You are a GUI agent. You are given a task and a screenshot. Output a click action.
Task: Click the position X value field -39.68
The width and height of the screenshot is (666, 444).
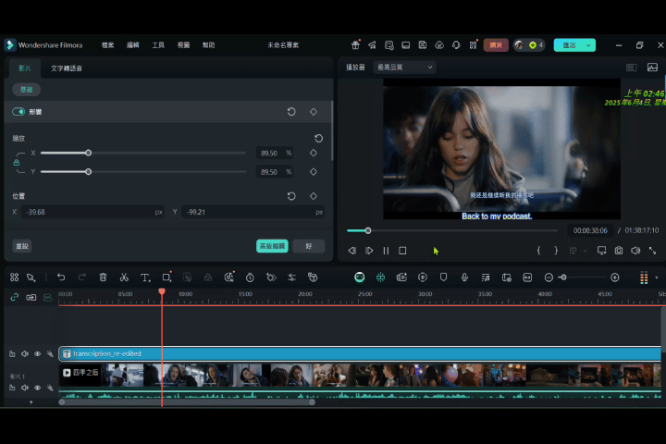(x=93, y=212)
